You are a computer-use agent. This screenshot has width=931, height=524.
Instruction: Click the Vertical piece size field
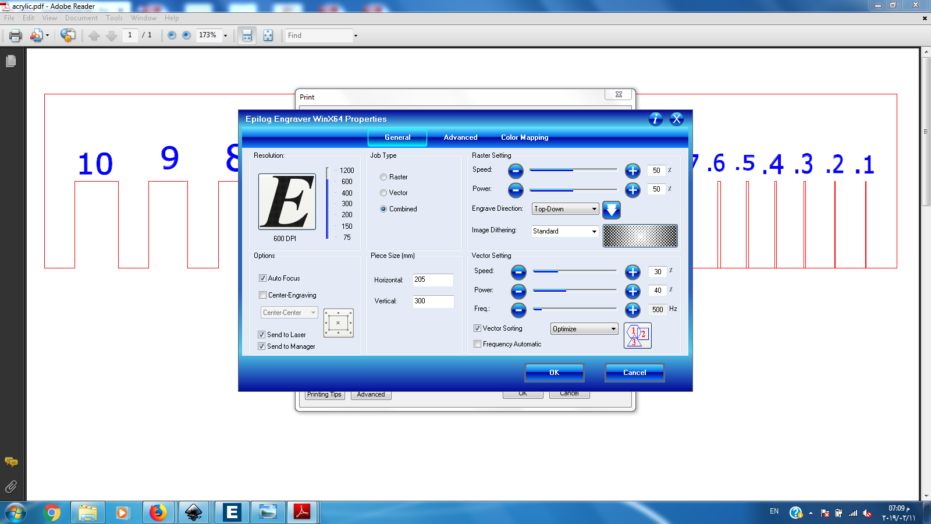[x=433, y=302]
